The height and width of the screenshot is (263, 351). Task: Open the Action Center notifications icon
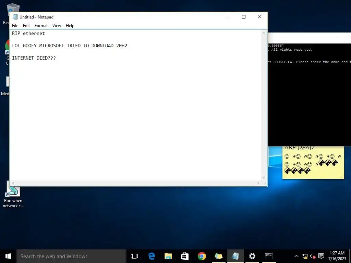[x=321, y=256]
